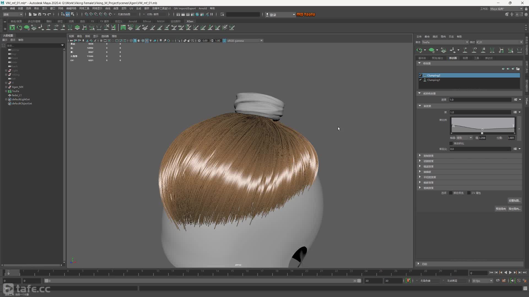This screenshot has width=529, height=297.
Task: Click the 设置贴图... button
Action: pyautogui.click(x=514, y=200)
